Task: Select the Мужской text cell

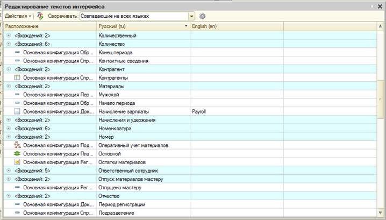Action: 144,95
